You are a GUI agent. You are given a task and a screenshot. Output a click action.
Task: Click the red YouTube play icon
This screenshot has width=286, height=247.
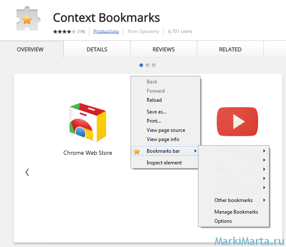coord(237,121)
